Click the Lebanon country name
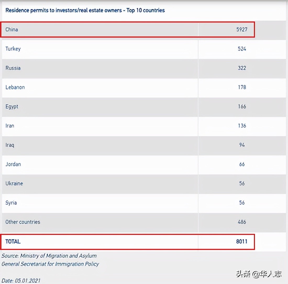This screenshot has height=284, width=288. (x=15, y=87)
